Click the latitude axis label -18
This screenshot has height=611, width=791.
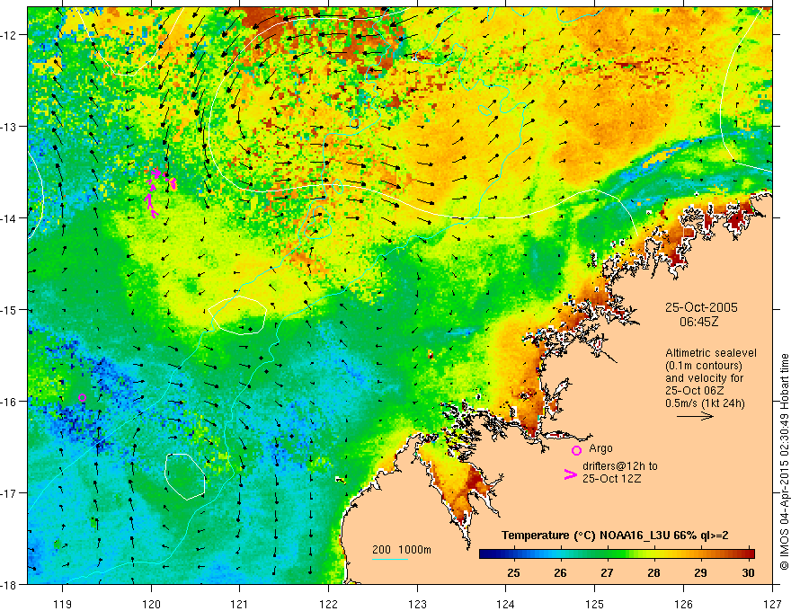pyautogui.click(x=9, y=584)
